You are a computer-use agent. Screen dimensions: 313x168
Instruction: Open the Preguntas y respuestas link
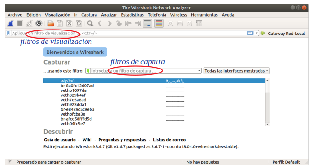click(122, 140)
